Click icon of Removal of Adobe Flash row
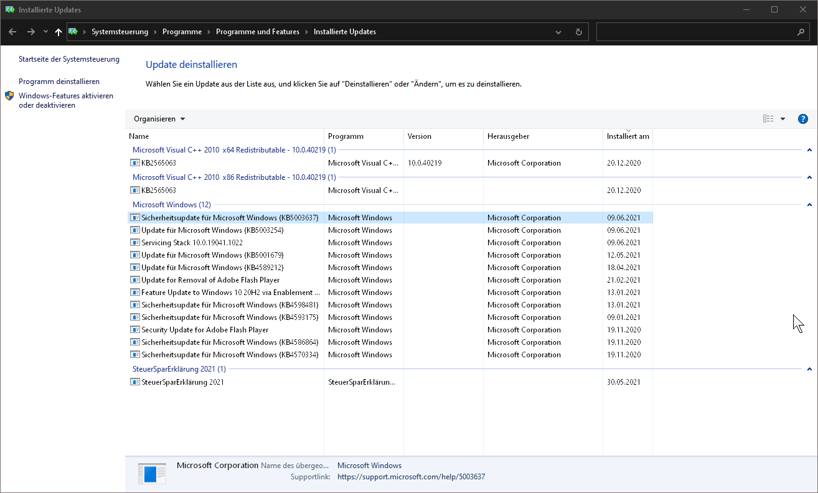This screenshot has height=493, width=818. pos(135,280)
